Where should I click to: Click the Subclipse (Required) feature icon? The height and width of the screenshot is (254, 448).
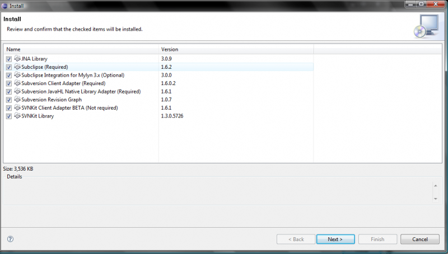[17, 67]
